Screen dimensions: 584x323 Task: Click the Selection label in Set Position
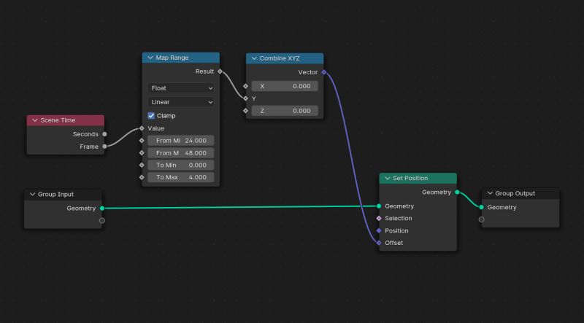pos(398,219)
